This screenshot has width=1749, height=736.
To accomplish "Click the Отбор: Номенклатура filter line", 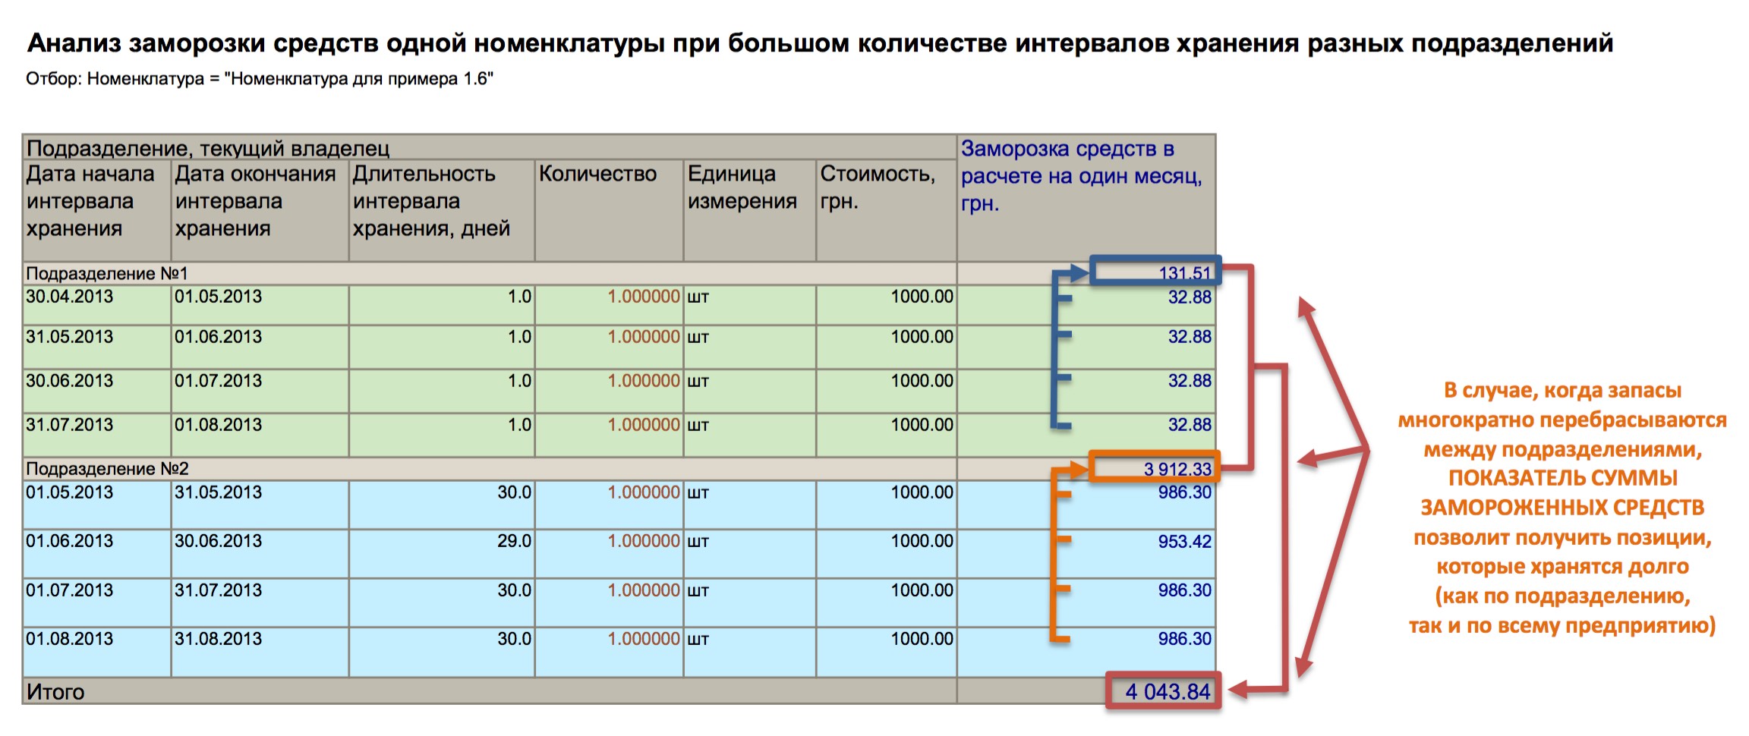I will pyautogui.click(x=259, y=79).
